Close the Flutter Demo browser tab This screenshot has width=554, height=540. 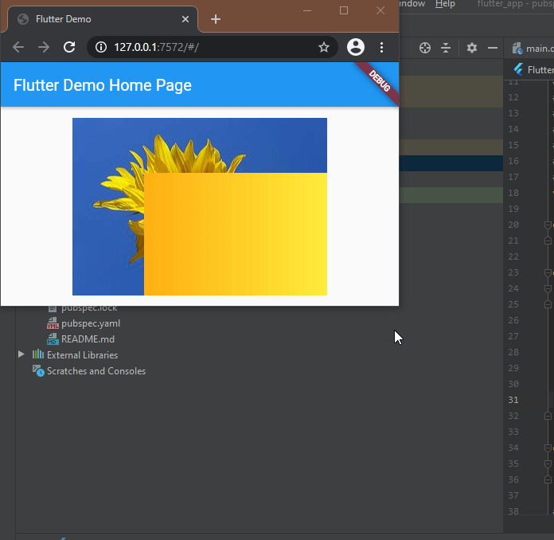coord(185,19)
